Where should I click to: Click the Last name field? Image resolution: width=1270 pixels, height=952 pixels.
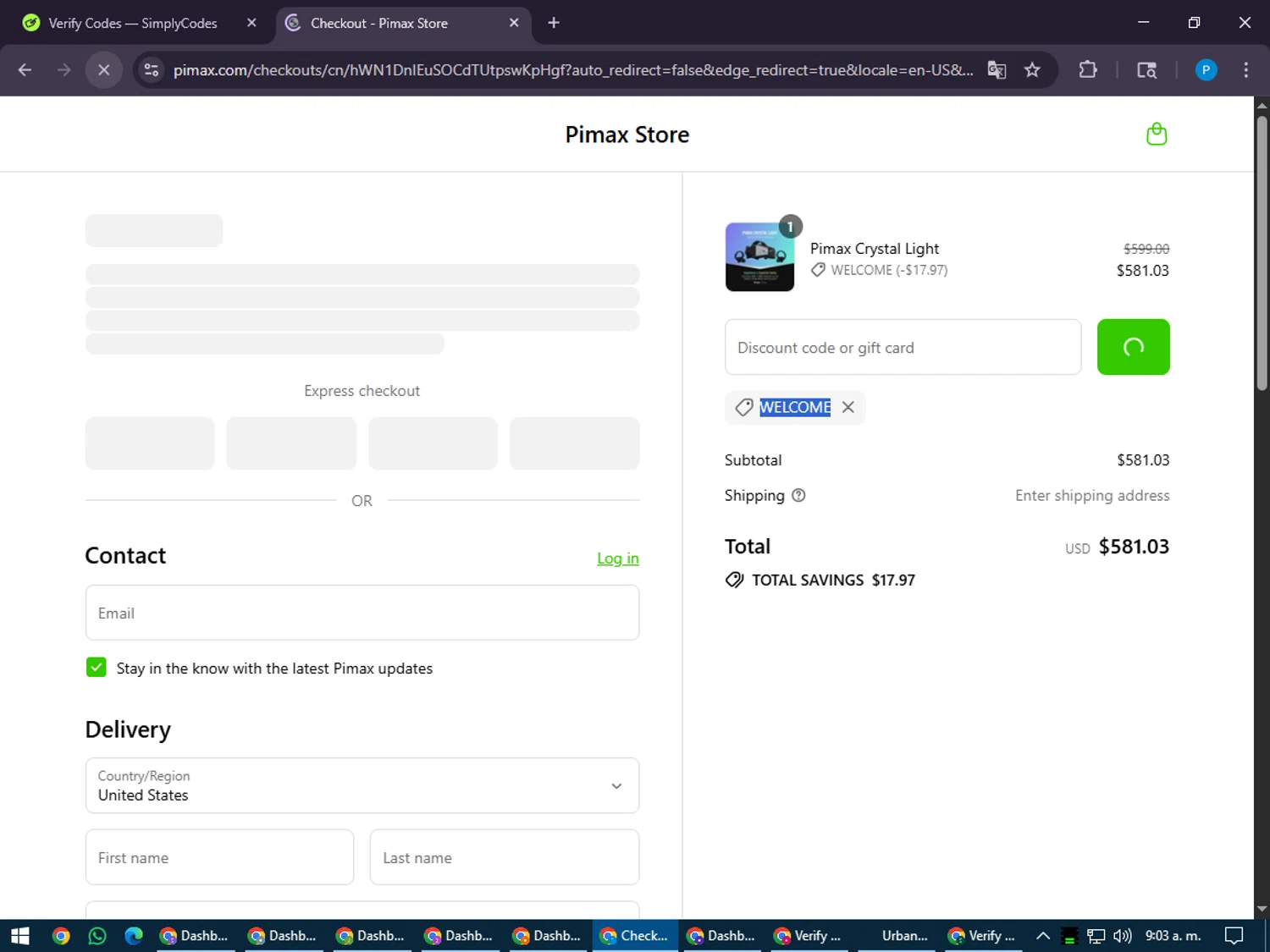tap(505, 857)
